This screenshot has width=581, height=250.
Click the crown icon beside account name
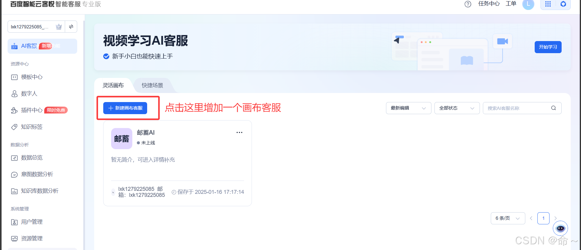point(59,27)
